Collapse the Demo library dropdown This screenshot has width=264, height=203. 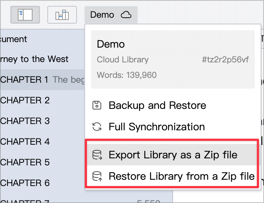point(111,15)
